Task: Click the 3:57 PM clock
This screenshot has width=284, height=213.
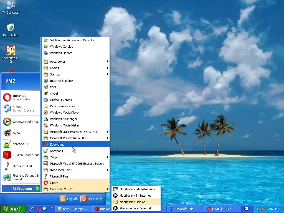Action: coord(274,209)
